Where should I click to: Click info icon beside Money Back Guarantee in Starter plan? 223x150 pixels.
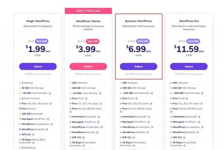pyautogui.click(x=83, y=146)
